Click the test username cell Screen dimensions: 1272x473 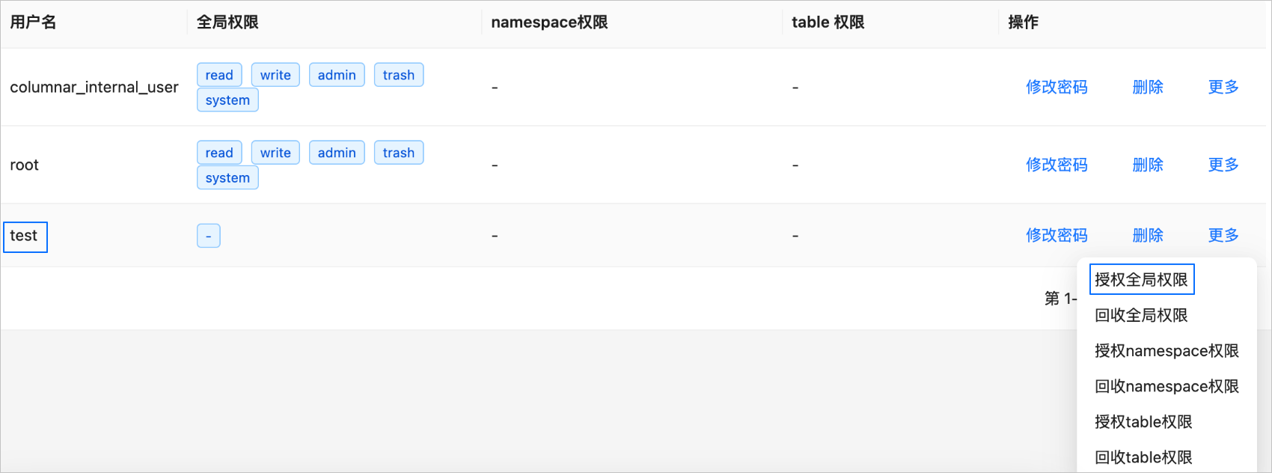(x=24, y=236)
